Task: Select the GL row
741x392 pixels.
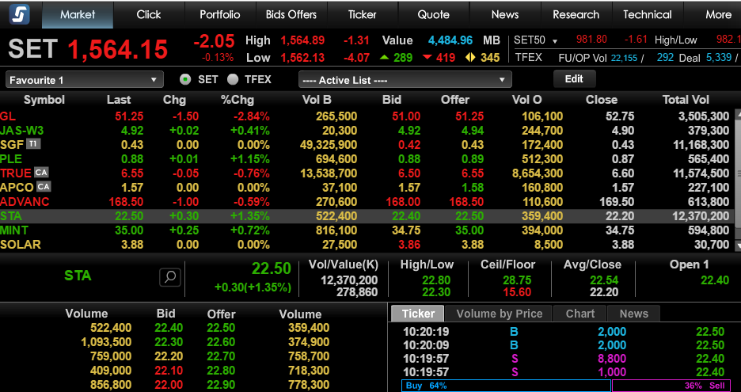Action: click(367, 116)
